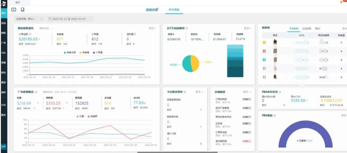
Task: Click the date range field 2022-02-23 至 2022-03-01
Action: pyautogui.click(x=70, y=19)
